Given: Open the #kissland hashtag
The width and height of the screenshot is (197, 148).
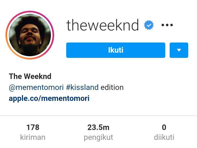Looking at the screenshot, I should pyautogui.click(x=82, y=87).
